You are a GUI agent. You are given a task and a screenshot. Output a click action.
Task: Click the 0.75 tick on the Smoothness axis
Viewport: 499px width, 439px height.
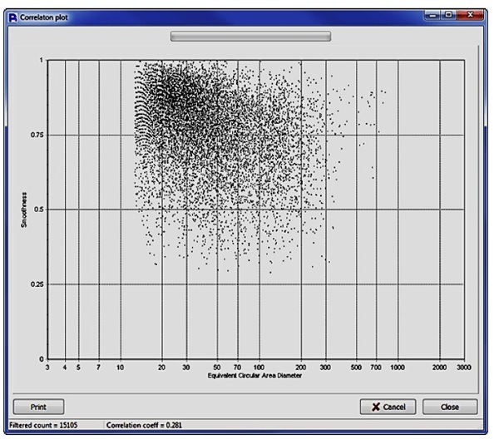point(37,135)
